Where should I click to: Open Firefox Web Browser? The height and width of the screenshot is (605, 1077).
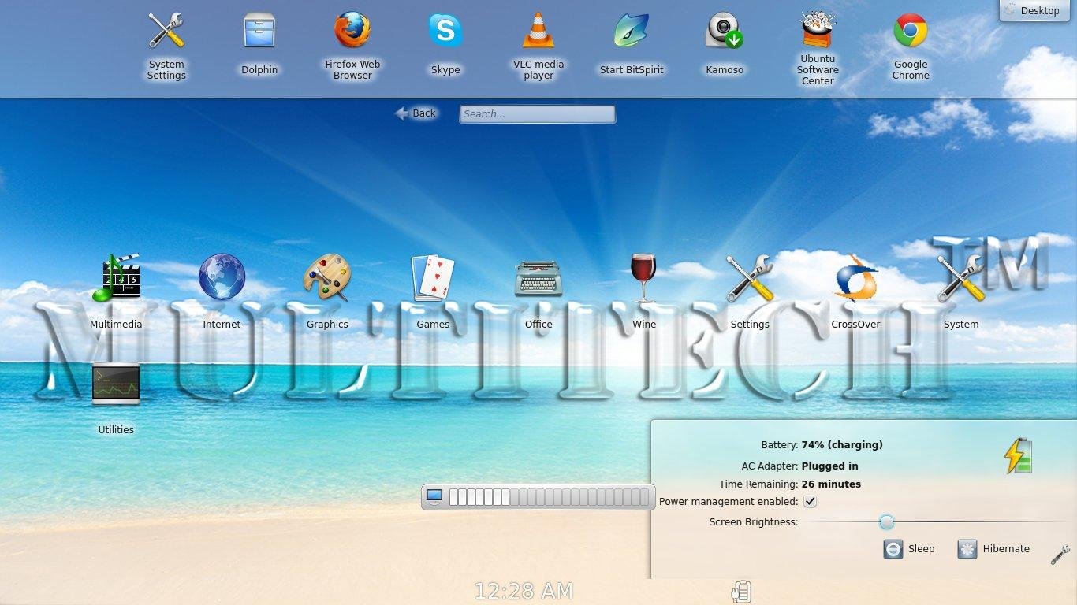click(352, 46)
